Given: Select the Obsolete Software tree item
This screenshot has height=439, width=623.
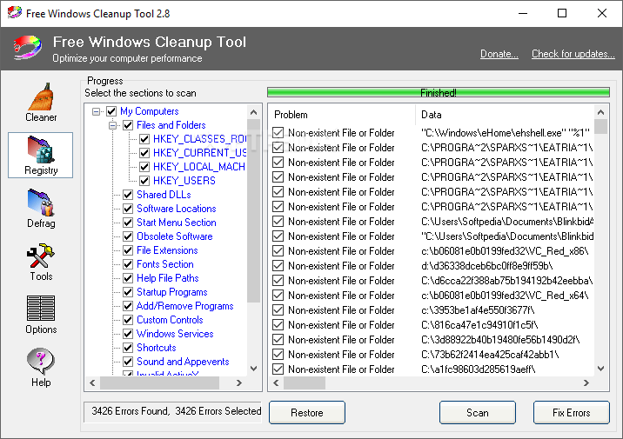Looking at the screenshot, I should 174,236.
